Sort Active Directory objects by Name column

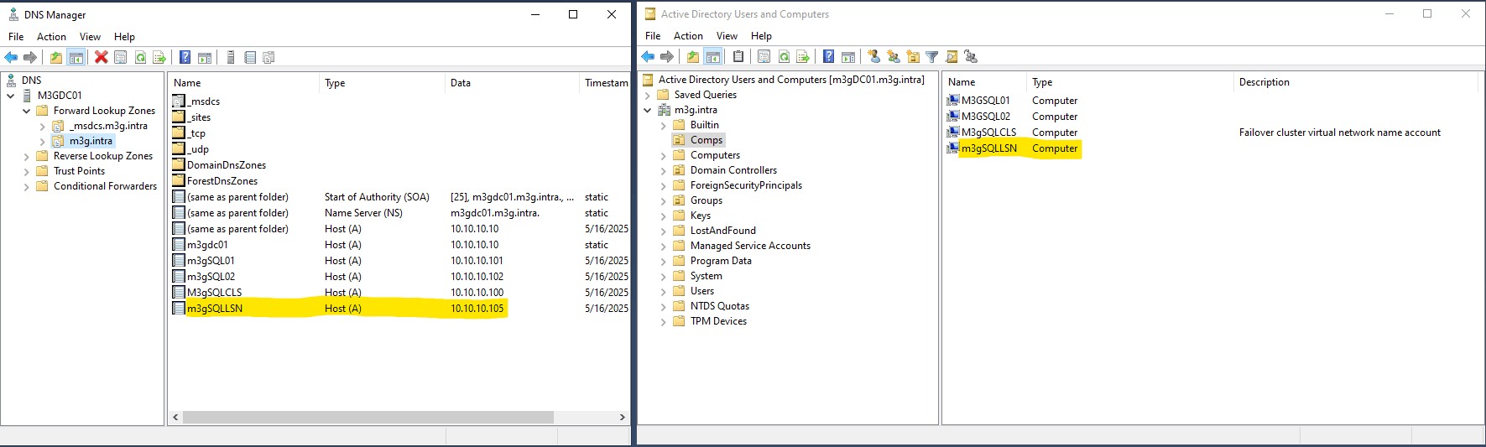[984, 82]
